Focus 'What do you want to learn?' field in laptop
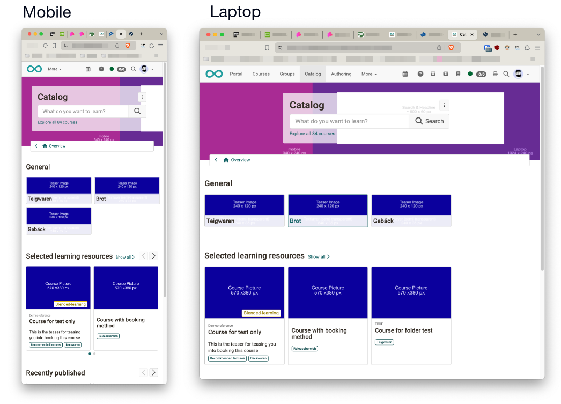This screenshot has width=561, height=404. 349,121
